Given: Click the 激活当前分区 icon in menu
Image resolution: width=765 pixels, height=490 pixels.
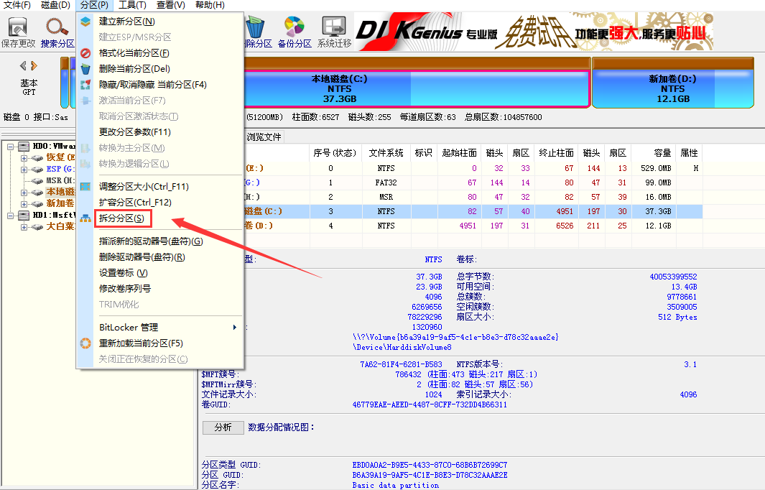Looking at the screenshot, I should pos(85,101).
